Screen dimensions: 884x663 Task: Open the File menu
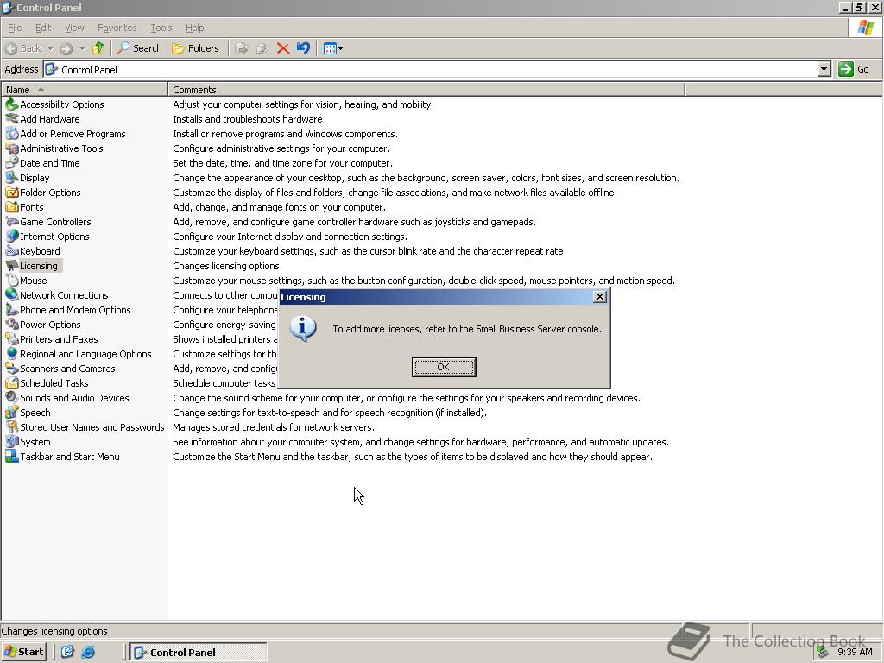(x=15, y=28)
